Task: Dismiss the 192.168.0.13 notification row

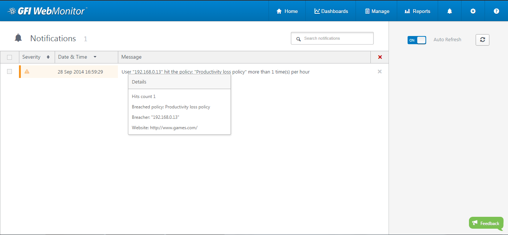Action: click(380, 72)
